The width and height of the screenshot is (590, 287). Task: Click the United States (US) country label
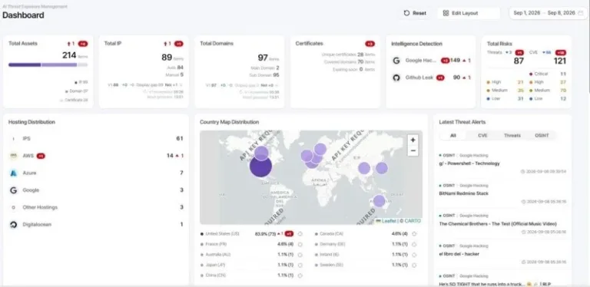(x=222, y=233)
